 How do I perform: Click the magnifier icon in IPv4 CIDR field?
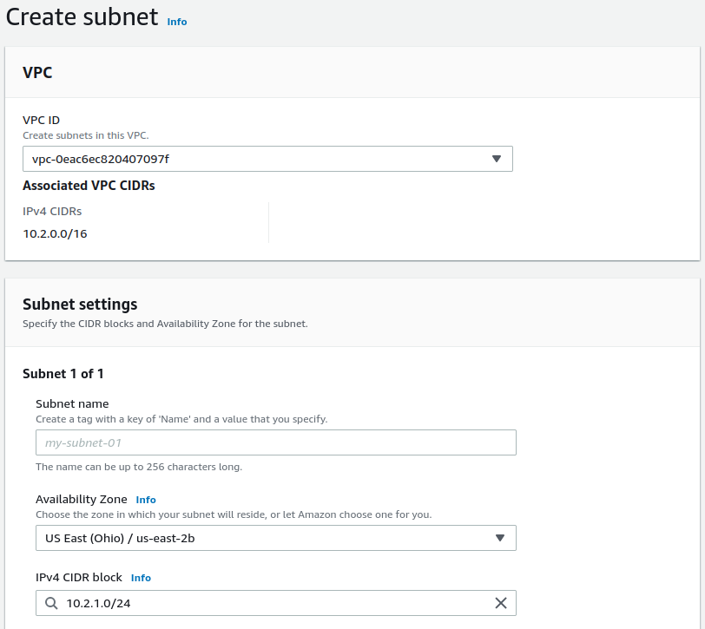point(51,603)
